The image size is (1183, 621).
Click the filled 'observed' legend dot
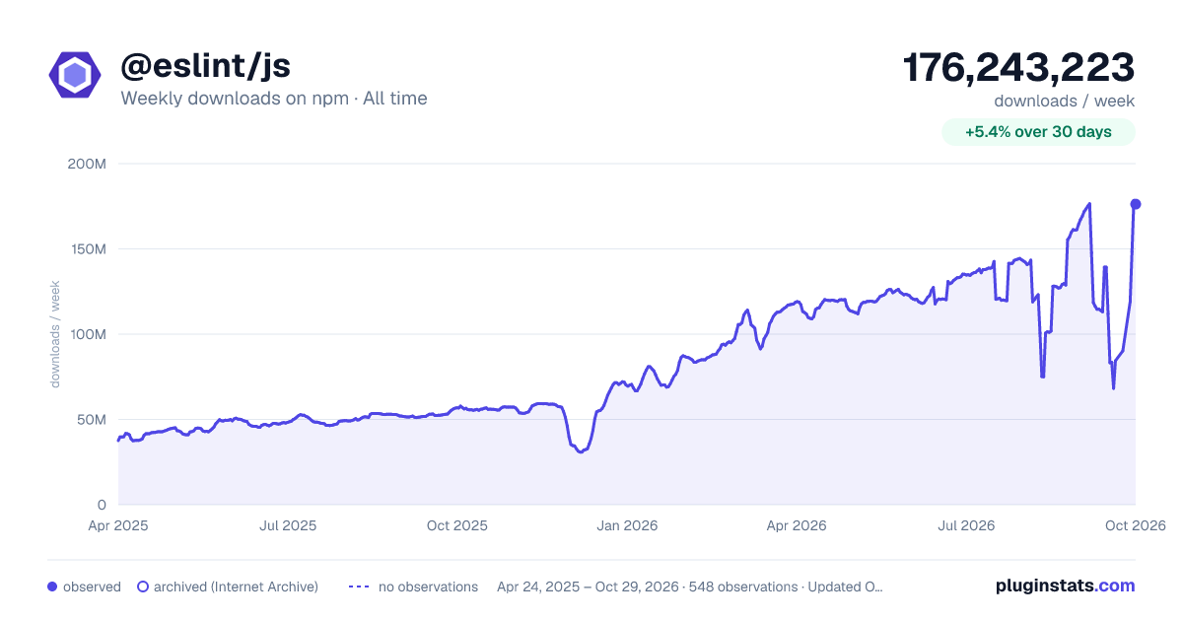(52, 586)
